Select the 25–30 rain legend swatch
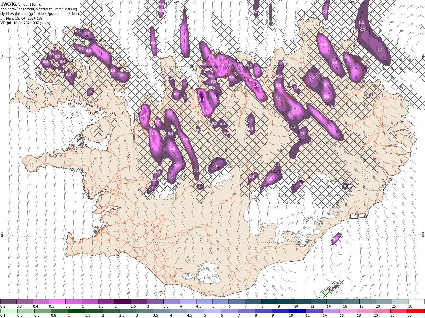This screenshot has height=318, width=425. pyautogui.click(x=400, y=311)
